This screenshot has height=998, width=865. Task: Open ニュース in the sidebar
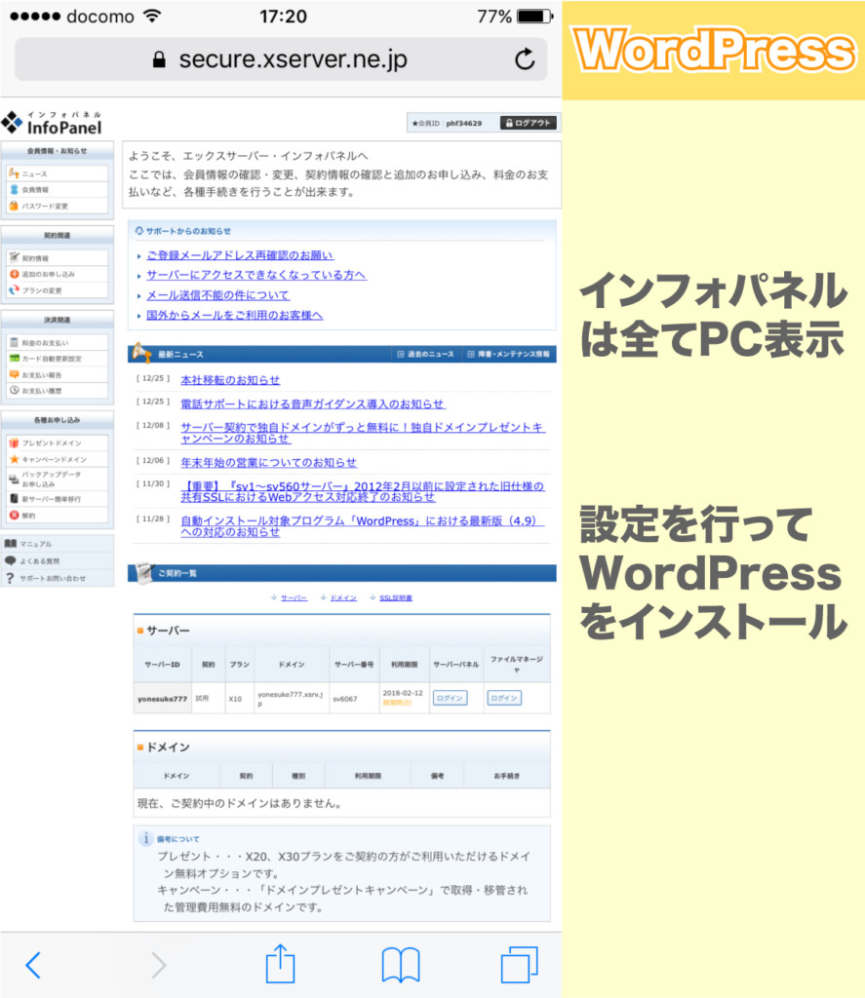[x=58, y=173]
